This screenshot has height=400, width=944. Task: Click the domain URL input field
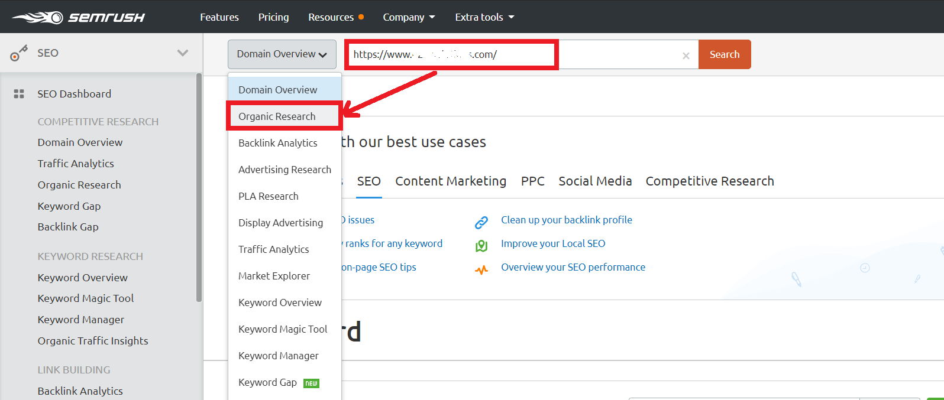(x=521, y=54)
